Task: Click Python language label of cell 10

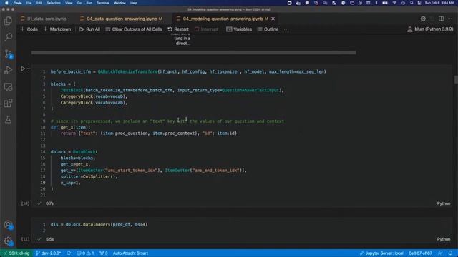Action: (x=444, y=203)
